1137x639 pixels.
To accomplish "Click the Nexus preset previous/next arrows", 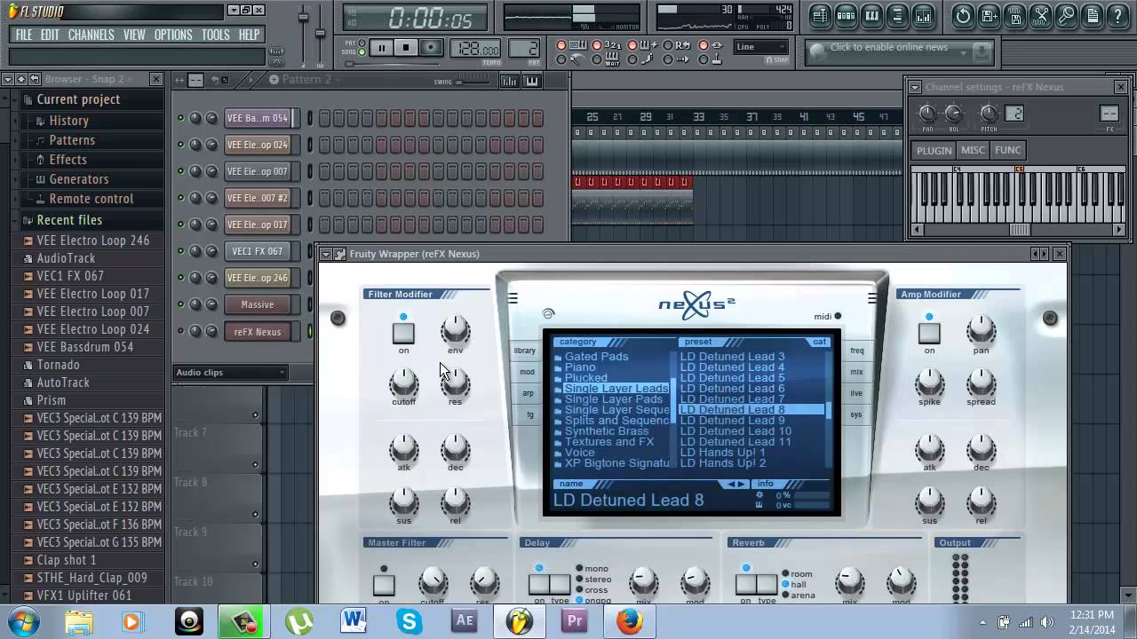I will [737, 484].
